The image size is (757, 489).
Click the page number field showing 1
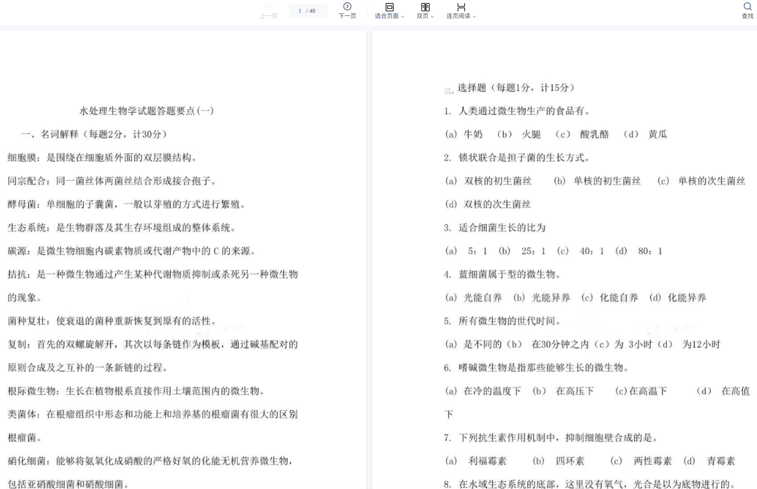(300, 11)
